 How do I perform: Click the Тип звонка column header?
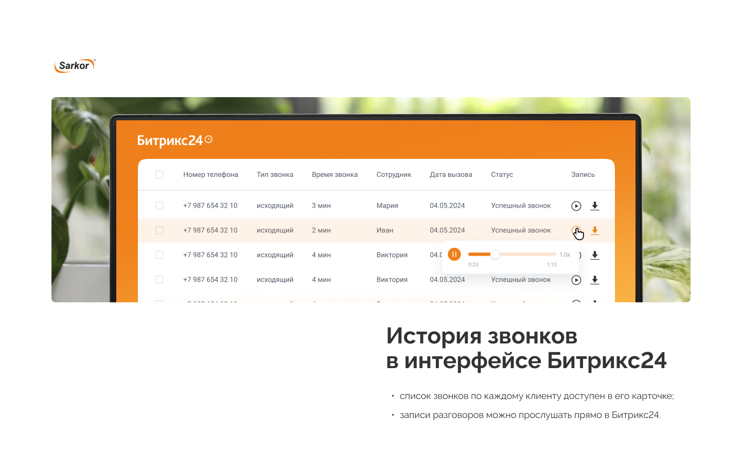coord(275,175)
